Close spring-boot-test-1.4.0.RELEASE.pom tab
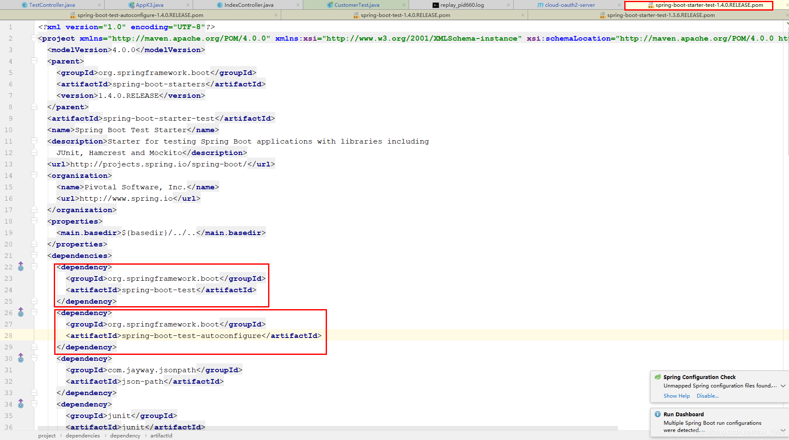The height and width of the screenshot is (440, 789). pos(523,15)
